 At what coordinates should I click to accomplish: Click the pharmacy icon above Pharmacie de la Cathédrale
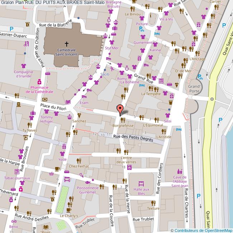39,81
